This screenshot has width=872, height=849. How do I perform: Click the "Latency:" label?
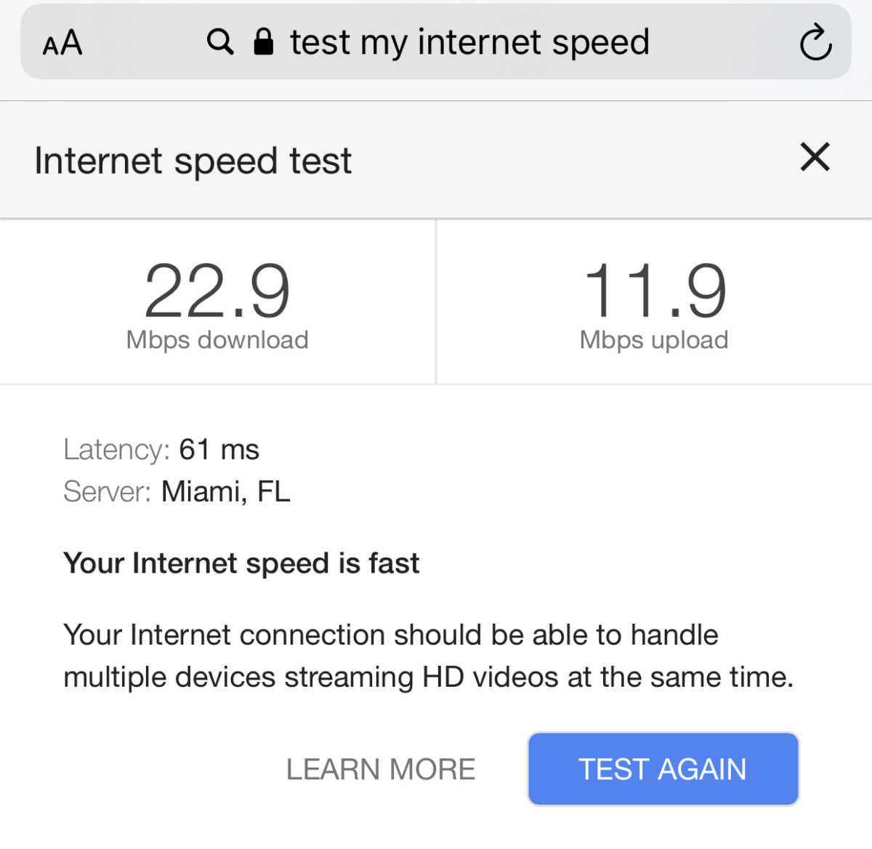click(116, 450)
